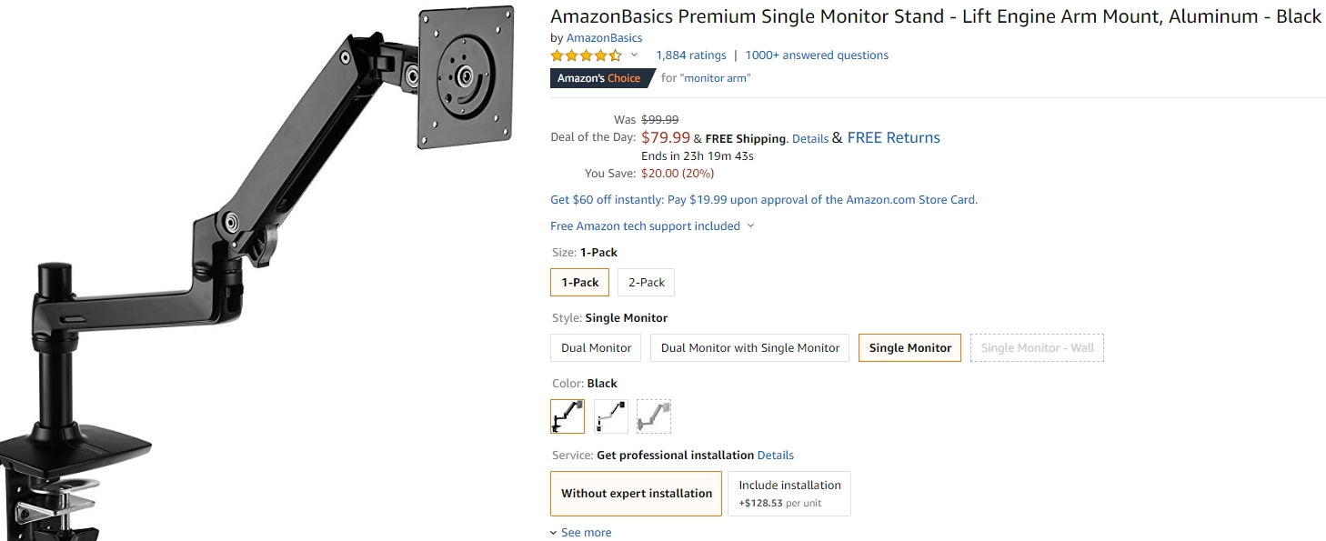Screen dimensions: 1326x541
Task: Choose the 2-Pack size option
Action: pos(646,283)
